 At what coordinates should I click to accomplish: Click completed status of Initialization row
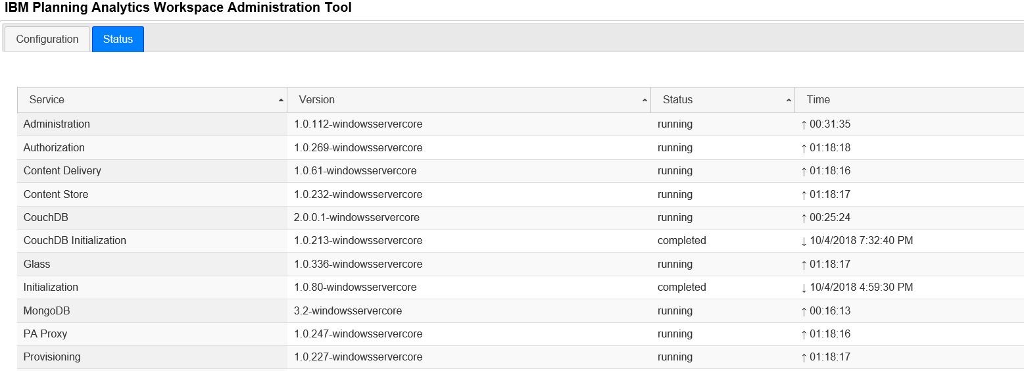point(681,287)
